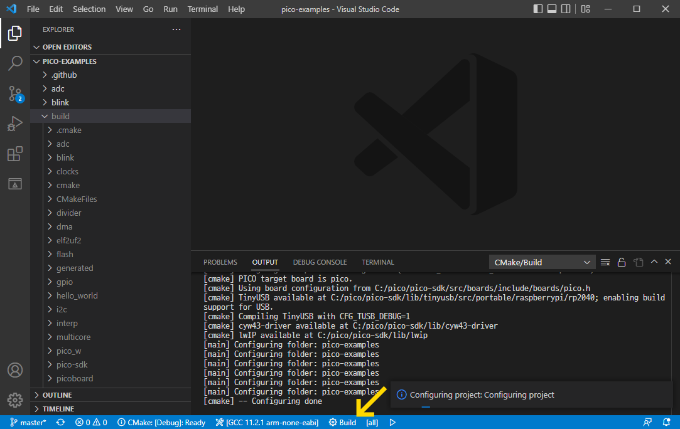Expand the pico-sdk folder
Screen dimensions: 680x429
point(111,365)
